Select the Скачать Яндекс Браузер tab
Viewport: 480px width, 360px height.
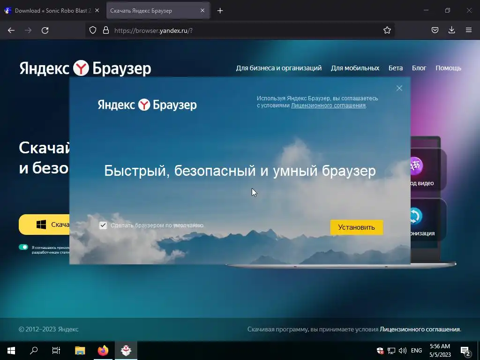158,10
